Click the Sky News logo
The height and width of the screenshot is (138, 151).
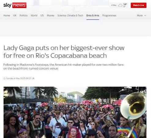pyautogui.click(x=15, y=5)
